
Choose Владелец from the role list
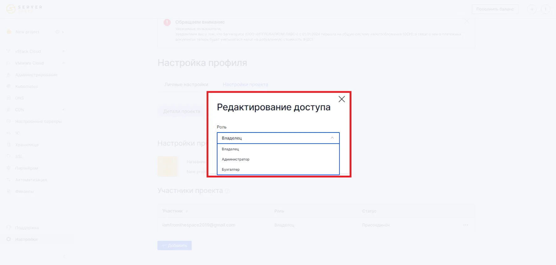pos(278,149)
